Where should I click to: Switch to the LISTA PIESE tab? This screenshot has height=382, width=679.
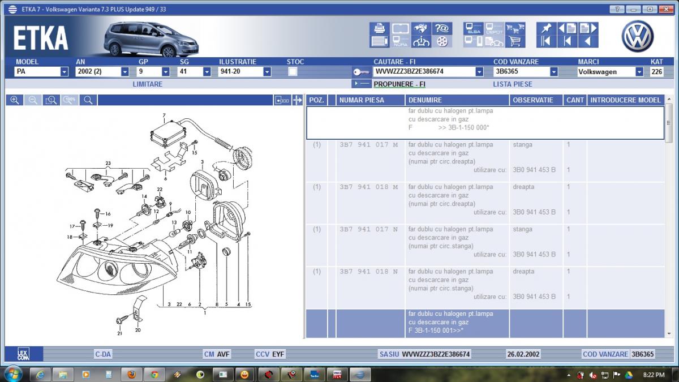click(x=513, y=84)
